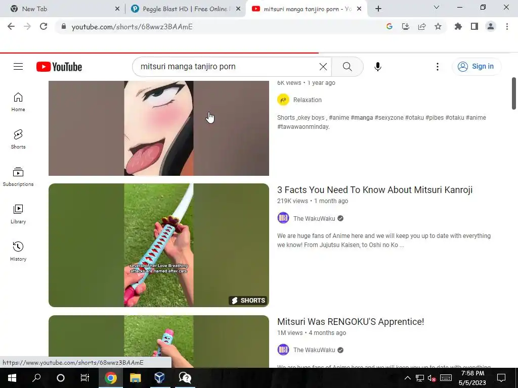Viewport: 518px width, 388px height.
Task: Open the katana Shorts thumbnail for 3 Facts video
Action: [158, 245]
